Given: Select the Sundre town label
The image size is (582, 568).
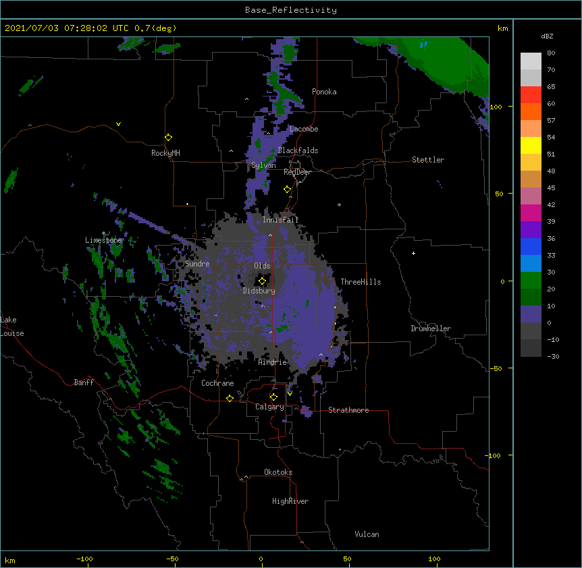Looking at the screenshot, I should click(x=197, y=264).
